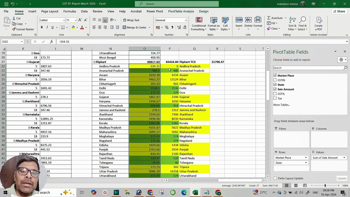Adjust the zoom slider in status bar
Viewport: 350px width, 197px height.
[x=325, y=186]
